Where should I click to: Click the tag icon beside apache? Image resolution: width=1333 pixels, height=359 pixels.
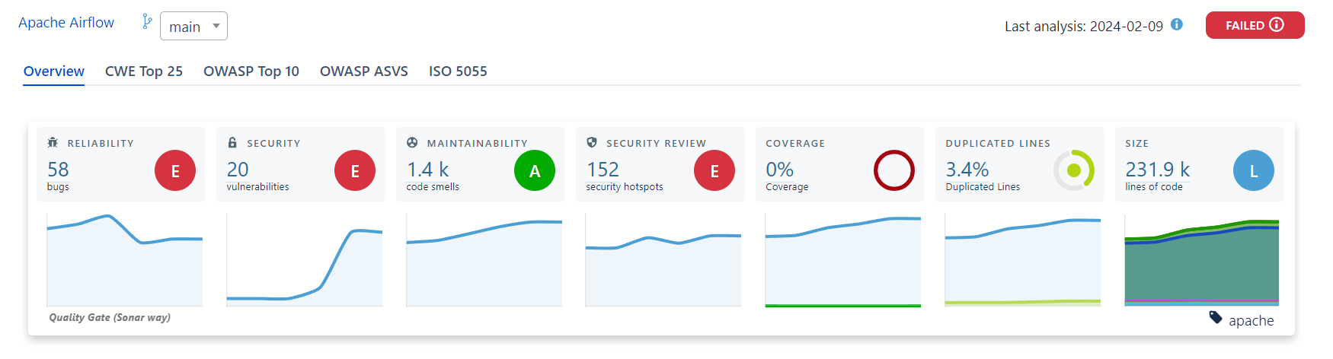(1216, 317)
